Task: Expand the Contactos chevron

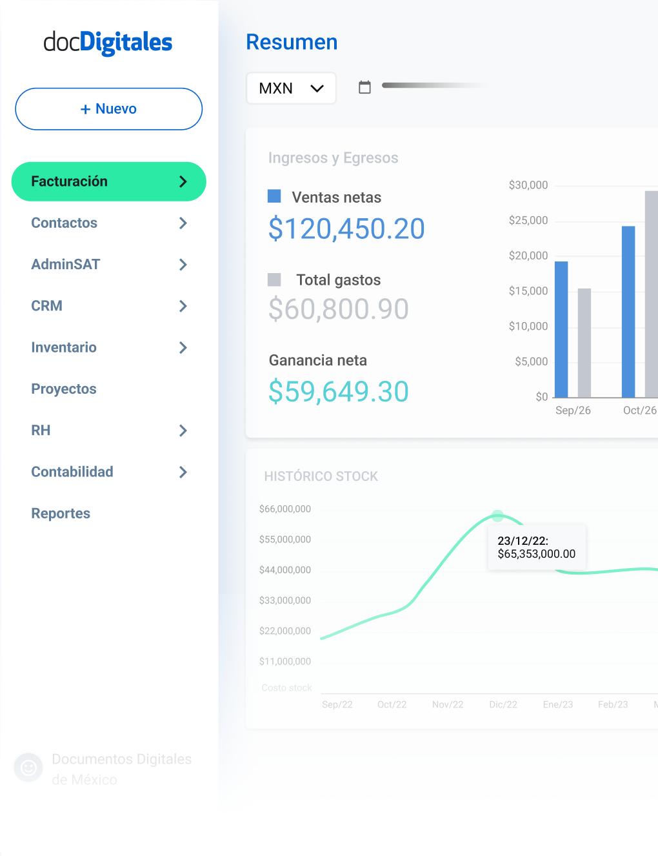Action: 183,223
